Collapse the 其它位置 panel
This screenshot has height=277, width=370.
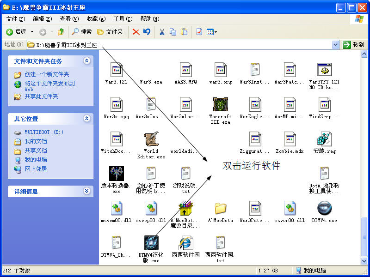86,119
